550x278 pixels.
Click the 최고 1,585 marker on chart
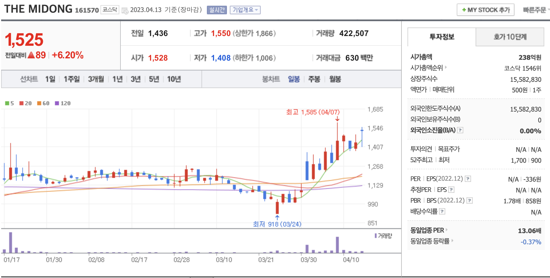point(313,112)
